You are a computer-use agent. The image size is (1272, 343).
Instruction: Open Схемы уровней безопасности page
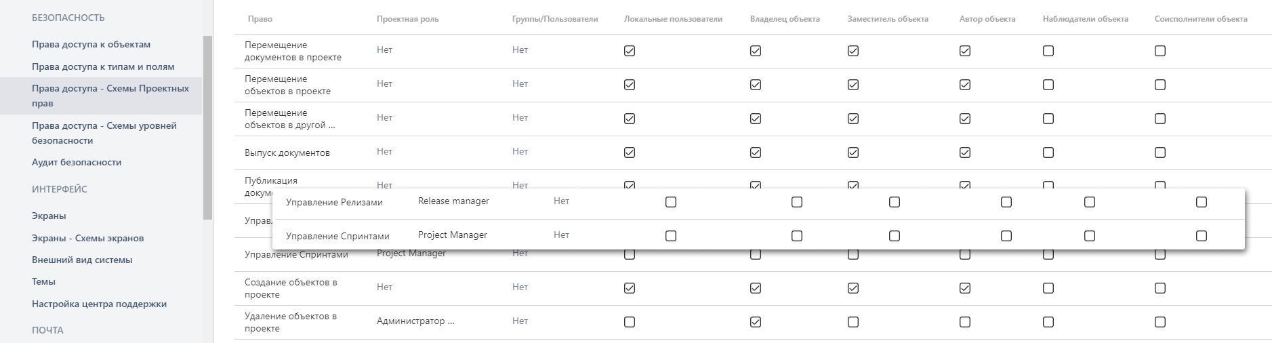104,133
